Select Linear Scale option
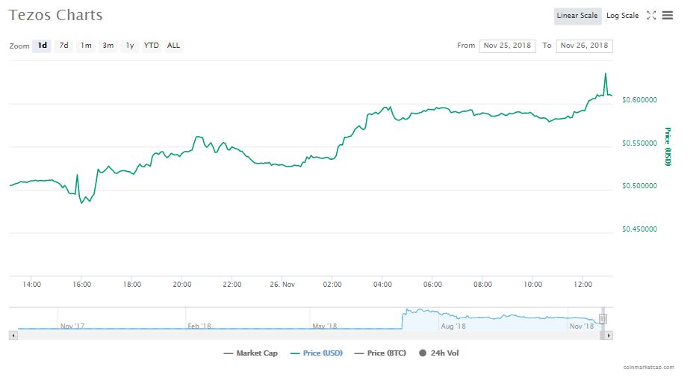The height and width of the screenshot is (384, 699). click(577, 16)
